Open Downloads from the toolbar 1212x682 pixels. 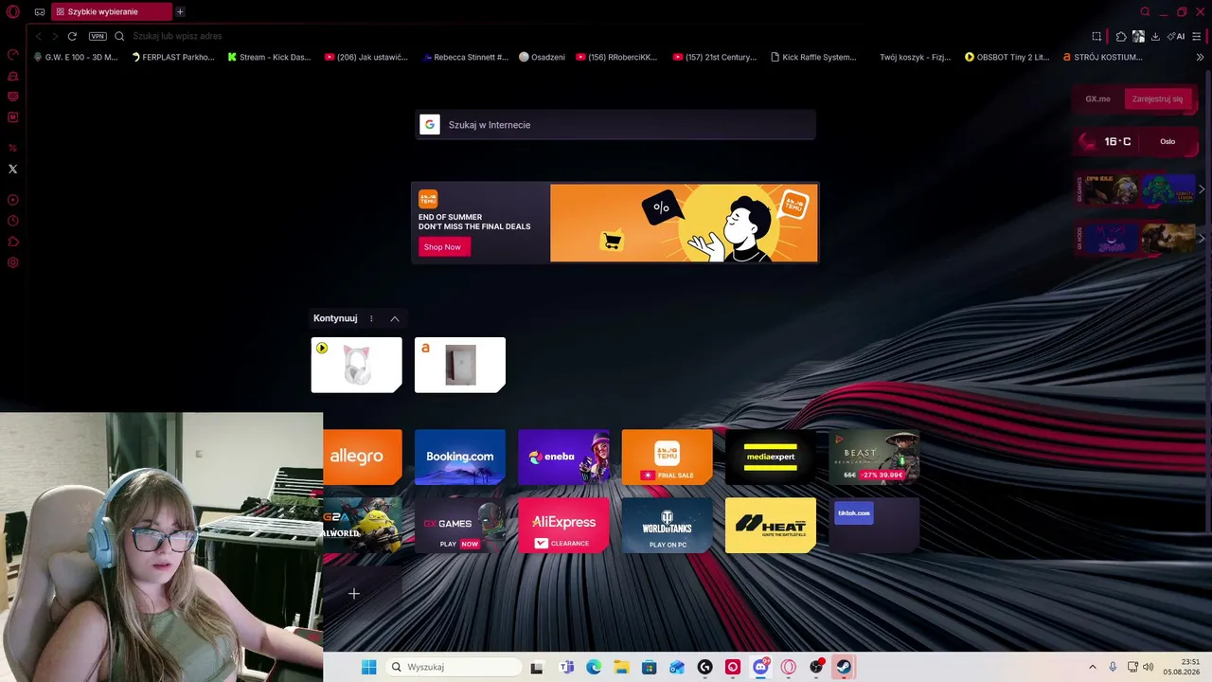point(1155,36)
